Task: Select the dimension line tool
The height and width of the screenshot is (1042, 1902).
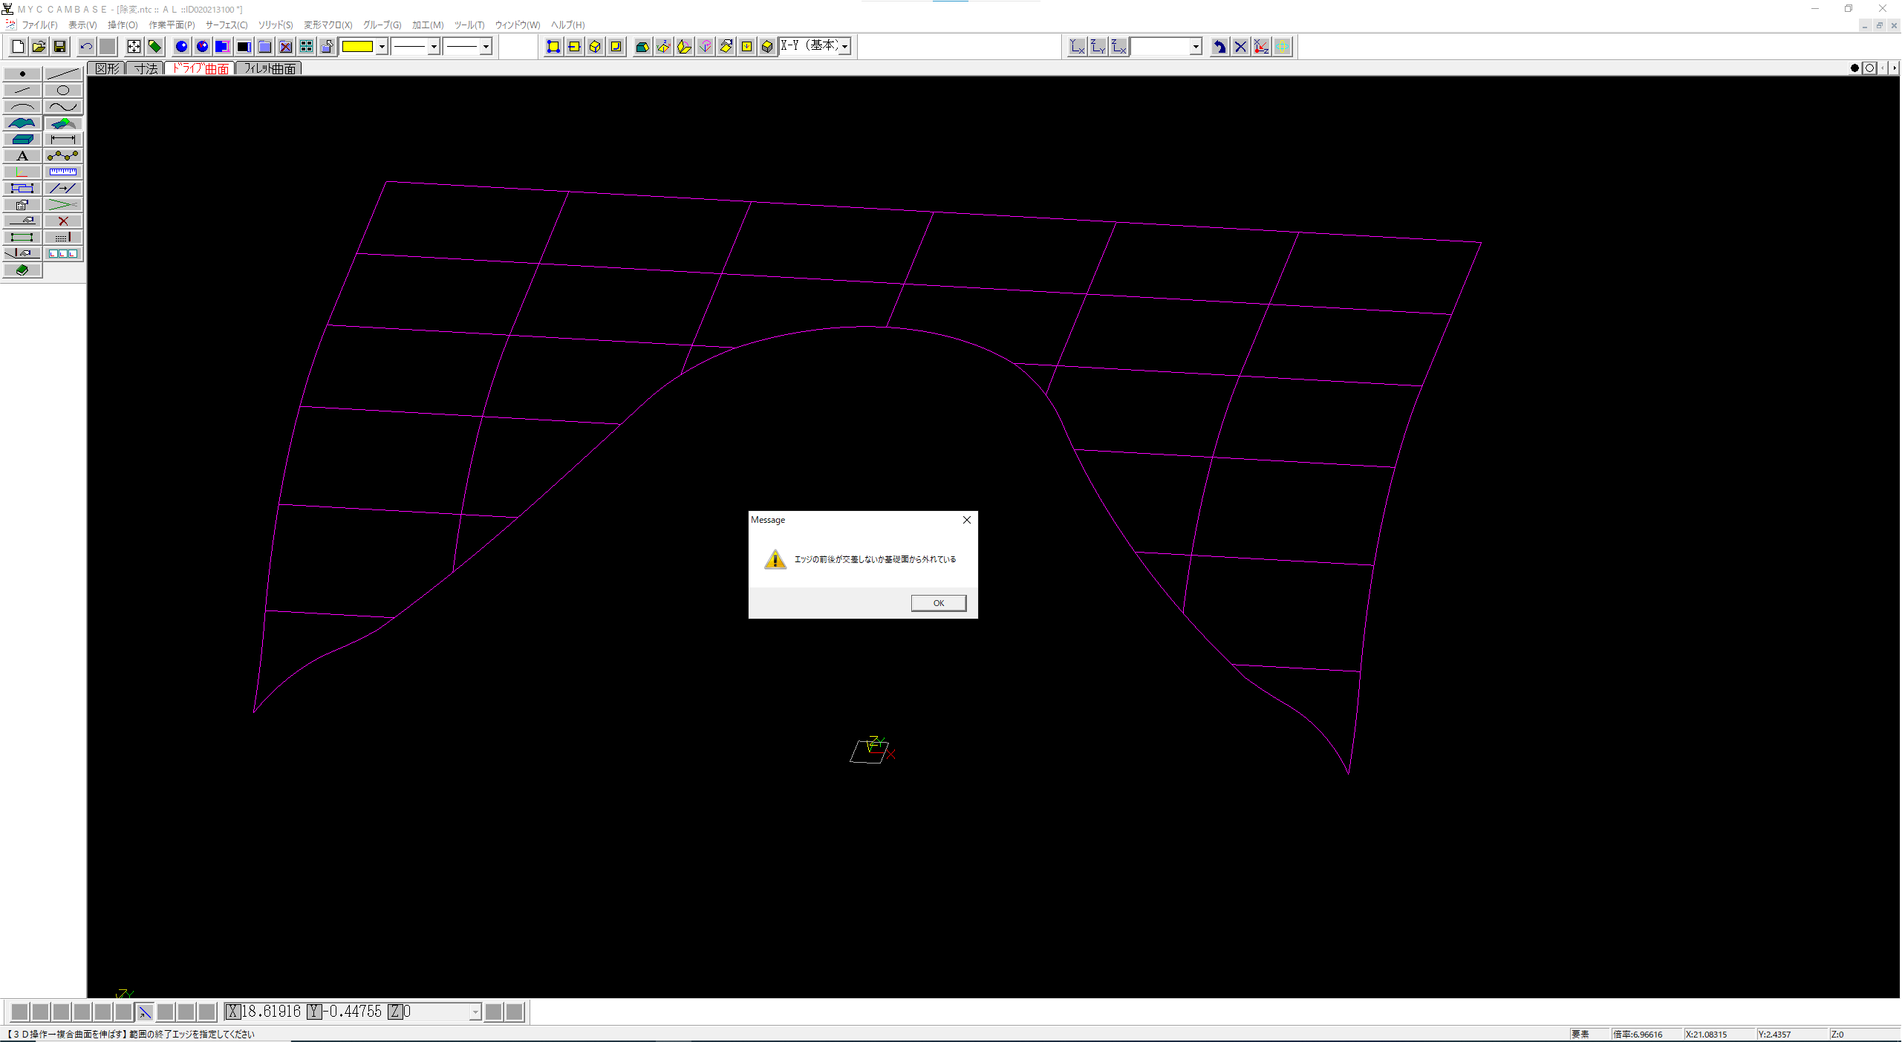Action: [63, 139]
